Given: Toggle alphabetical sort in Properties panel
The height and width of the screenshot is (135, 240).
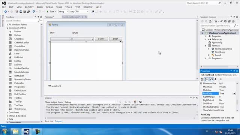Looking at the screenshot, I should (x=206, y=79).
